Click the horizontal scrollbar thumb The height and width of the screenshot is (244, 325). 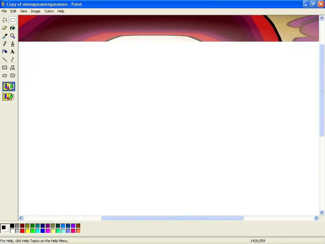click(172, 218)
